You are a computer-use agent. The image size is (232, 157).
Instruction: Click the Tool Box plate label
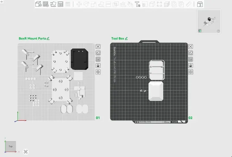pos(118,39)
